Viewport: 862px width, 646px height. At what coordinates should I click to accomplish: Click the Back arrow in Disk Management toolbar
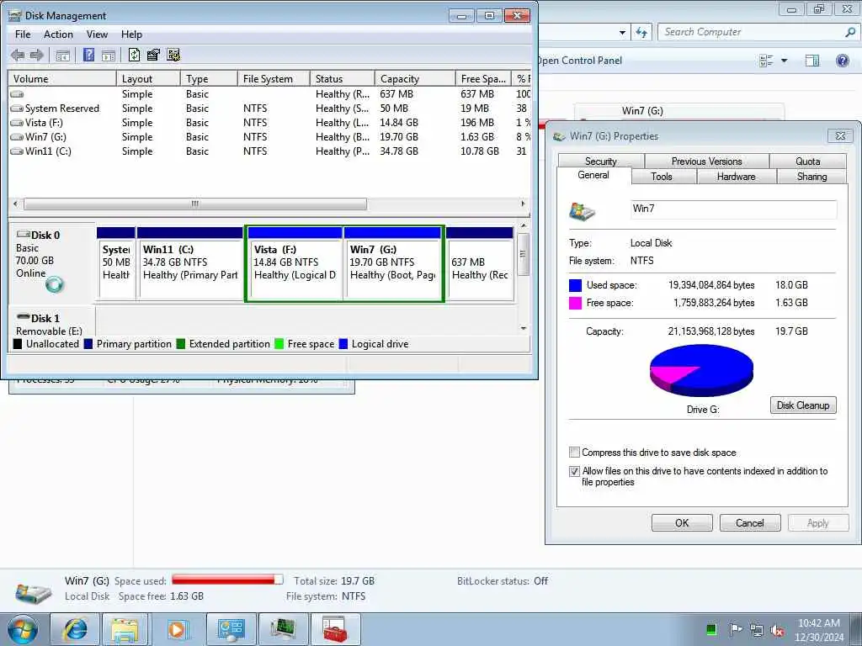tap(18, 55)
